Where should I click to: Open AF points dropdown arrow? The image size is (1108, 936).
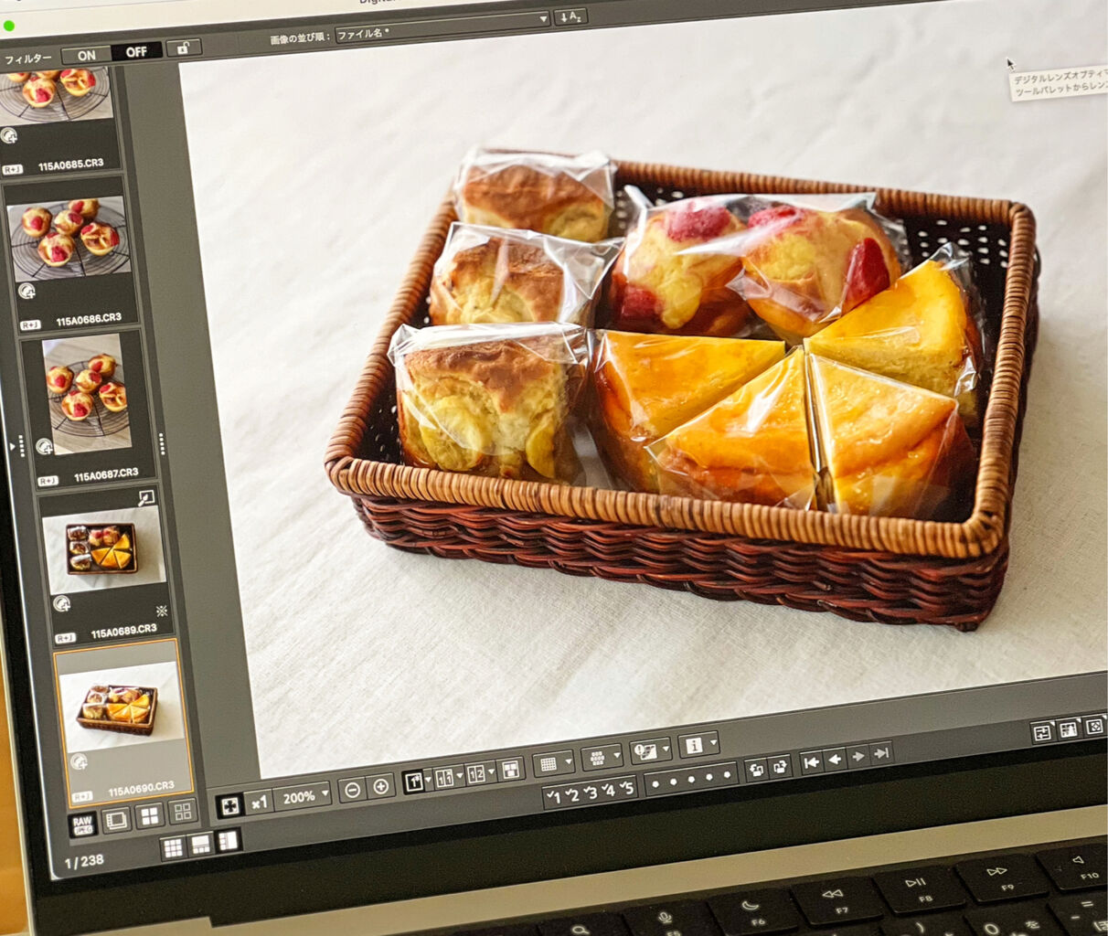point(617,755)
